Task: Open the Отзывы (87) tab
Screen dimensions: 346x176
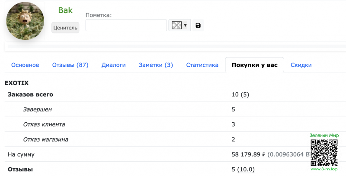Action: tap(70, 65)
